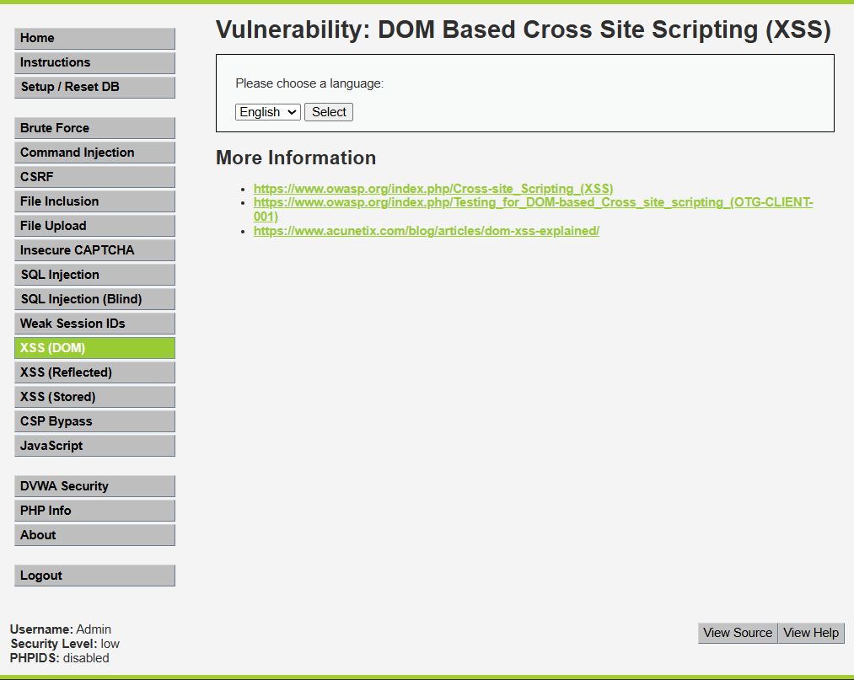
Task: Open the Command Injection module
Action: point(94,153)
